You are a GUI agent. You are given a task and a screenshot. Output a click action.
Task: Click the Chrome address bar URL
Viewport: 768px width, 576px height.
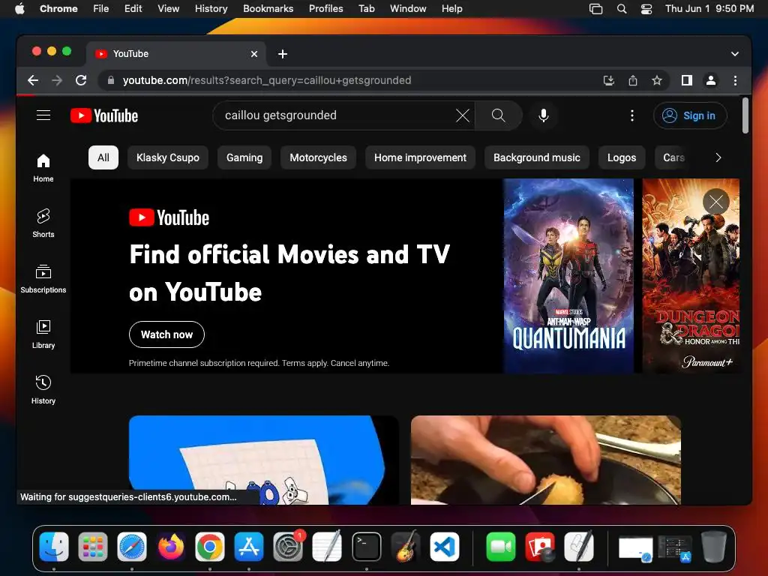coord(267,80)
